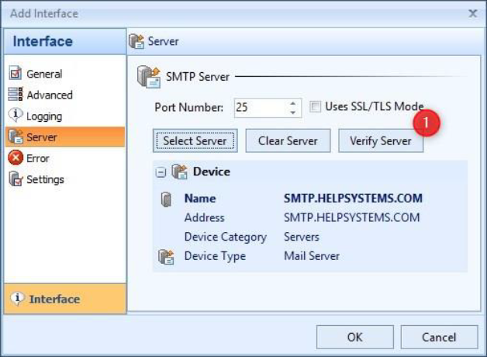Click the Advanced page icon in sidebar
The image size is (487, 357).
[x=15, y=95]
